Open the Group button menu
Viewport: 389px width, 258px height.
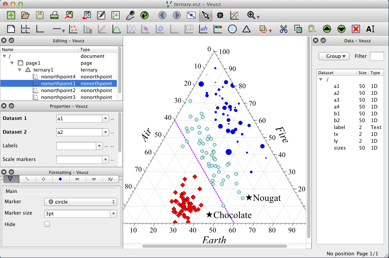pos(334,56)
